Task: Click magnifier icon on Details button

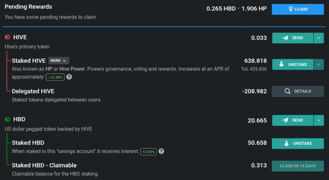Action: pyautogui.click(x=288, y=91)
